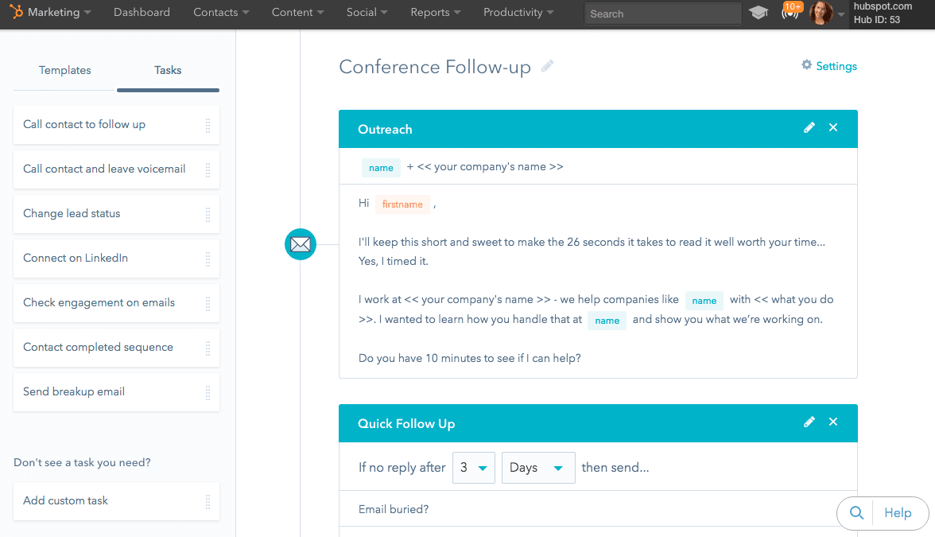Click the email envelope step icon
Screen dimensions: 935x537
[301, 244]
